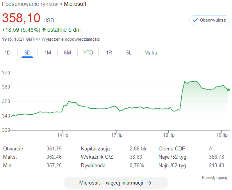The image size is (232, 190).
Task: Click the Dywidenda value 0,76%
Action: pos(137,165)
